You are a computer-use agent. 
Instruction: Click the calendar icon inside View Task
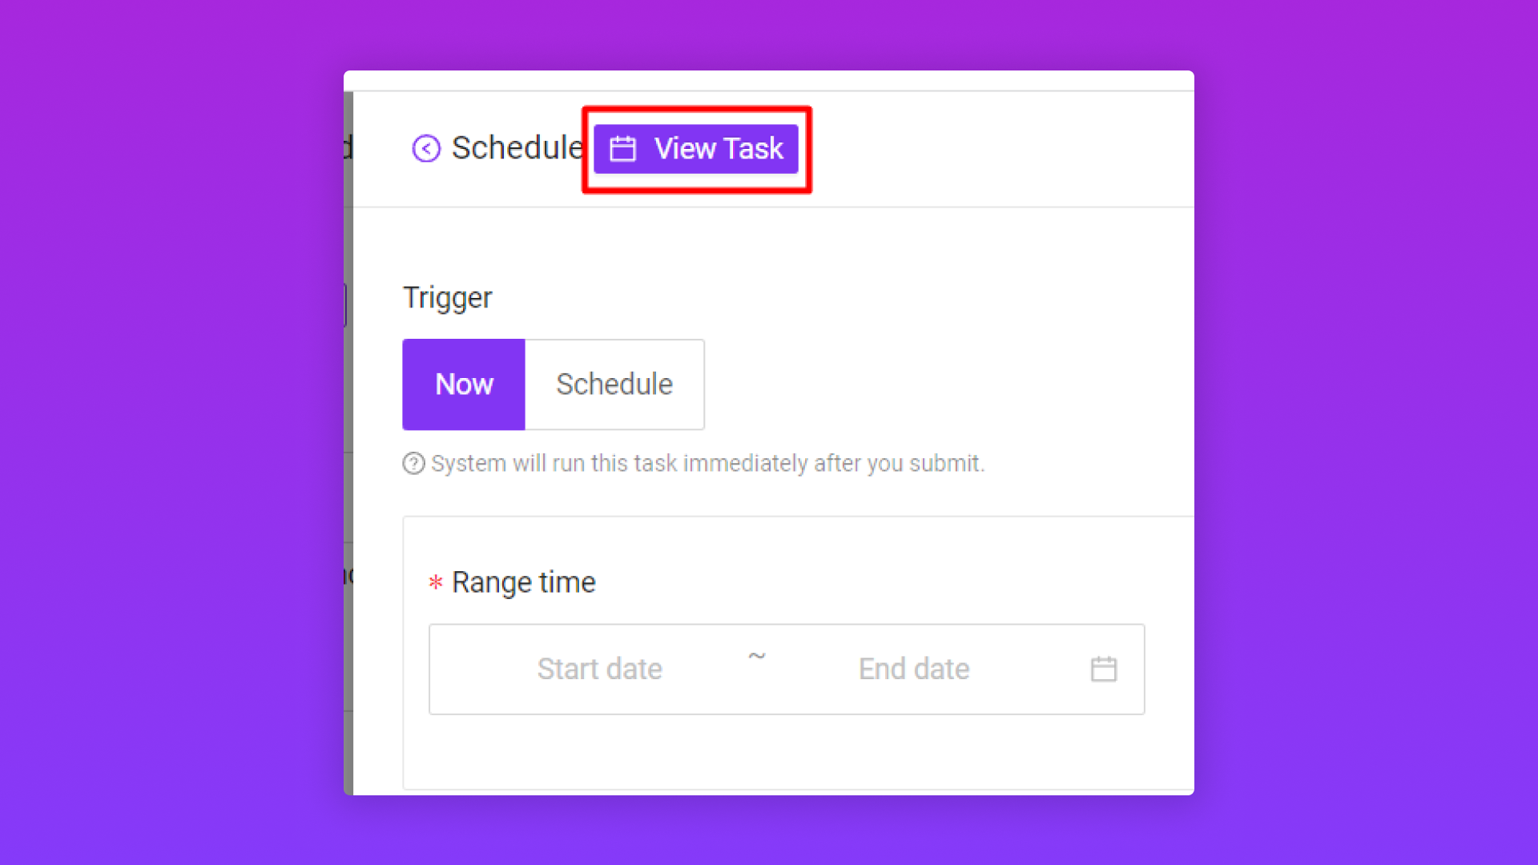click(x=622, y=149)
